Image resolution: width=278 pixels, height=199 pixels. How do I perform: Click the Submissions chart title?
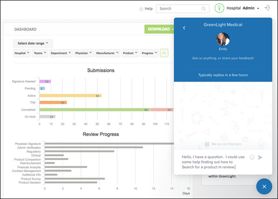[101, 70]
